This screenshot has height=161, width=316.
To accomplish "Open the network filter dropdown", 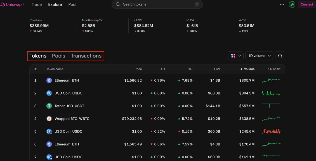I will tap(235, 56).
